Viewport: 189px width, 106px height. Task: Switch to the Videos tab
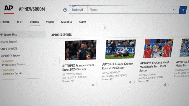coord(50,22)
